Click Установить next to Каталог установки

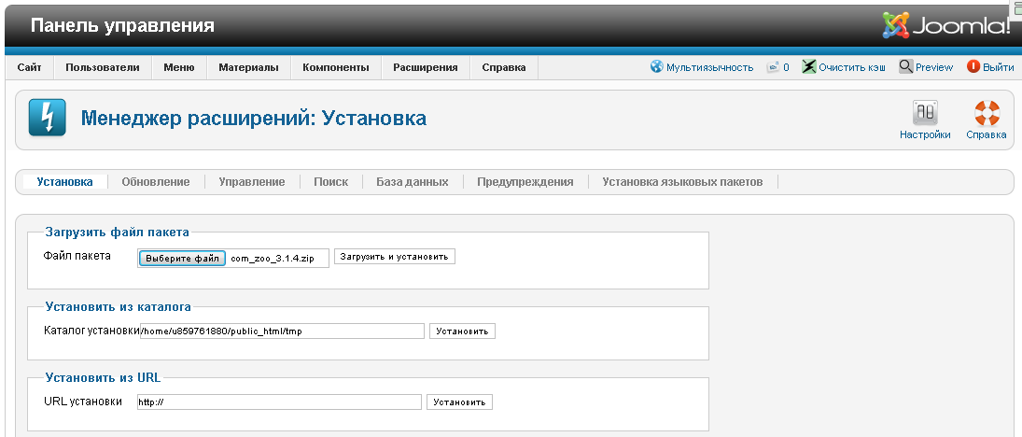pos(462,331)
